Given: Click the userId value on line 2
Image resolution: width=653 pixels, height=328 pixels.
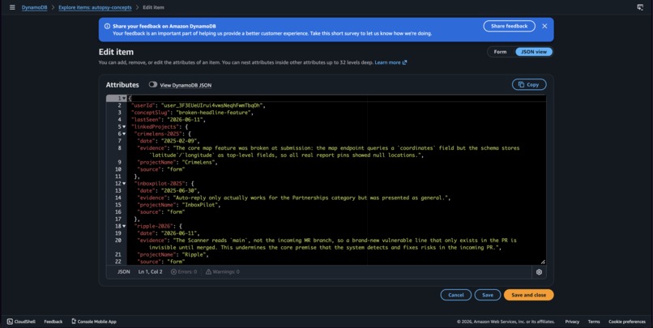Looking at the screenshot, I should (x=211, y=106).
